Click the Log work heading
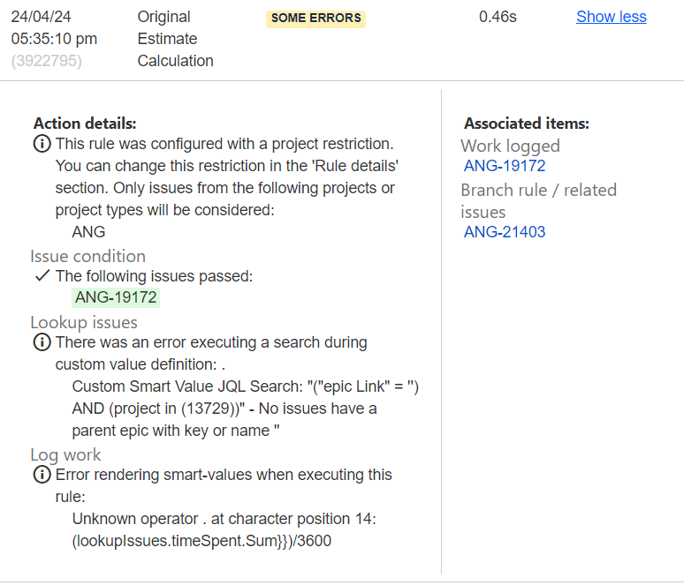This screenshot has width=699, height=585. click(65, 455)
